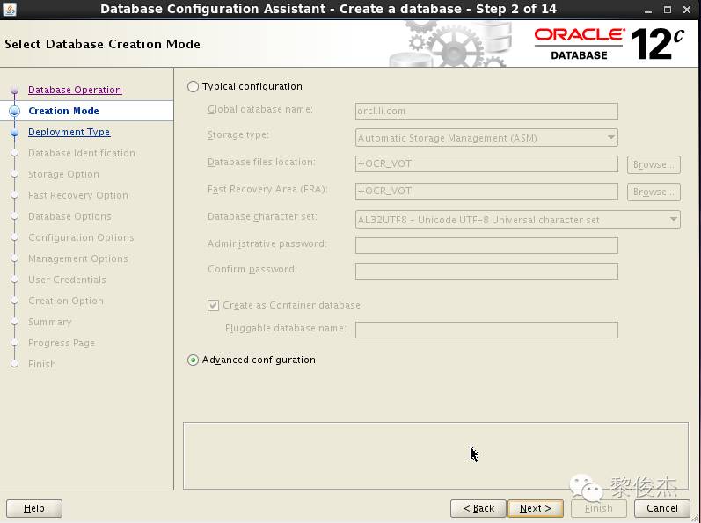
Task: Cancel the database creation wizard
Action: (662, 508)
